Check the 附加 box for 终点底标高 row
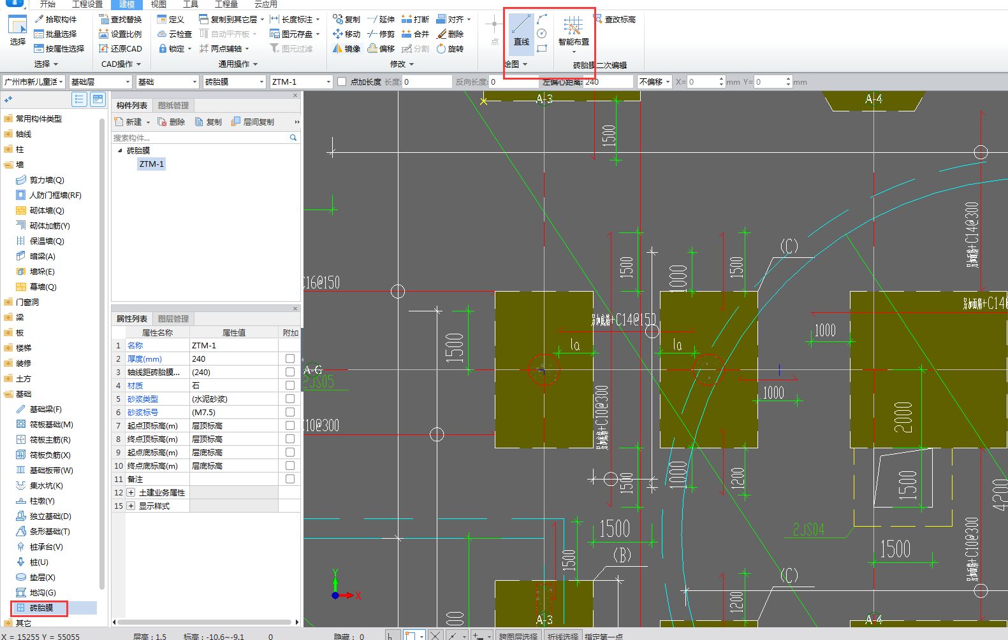The height and width of the screenshot is (640, 1008). pyautogui.click(x=290, y=466)
